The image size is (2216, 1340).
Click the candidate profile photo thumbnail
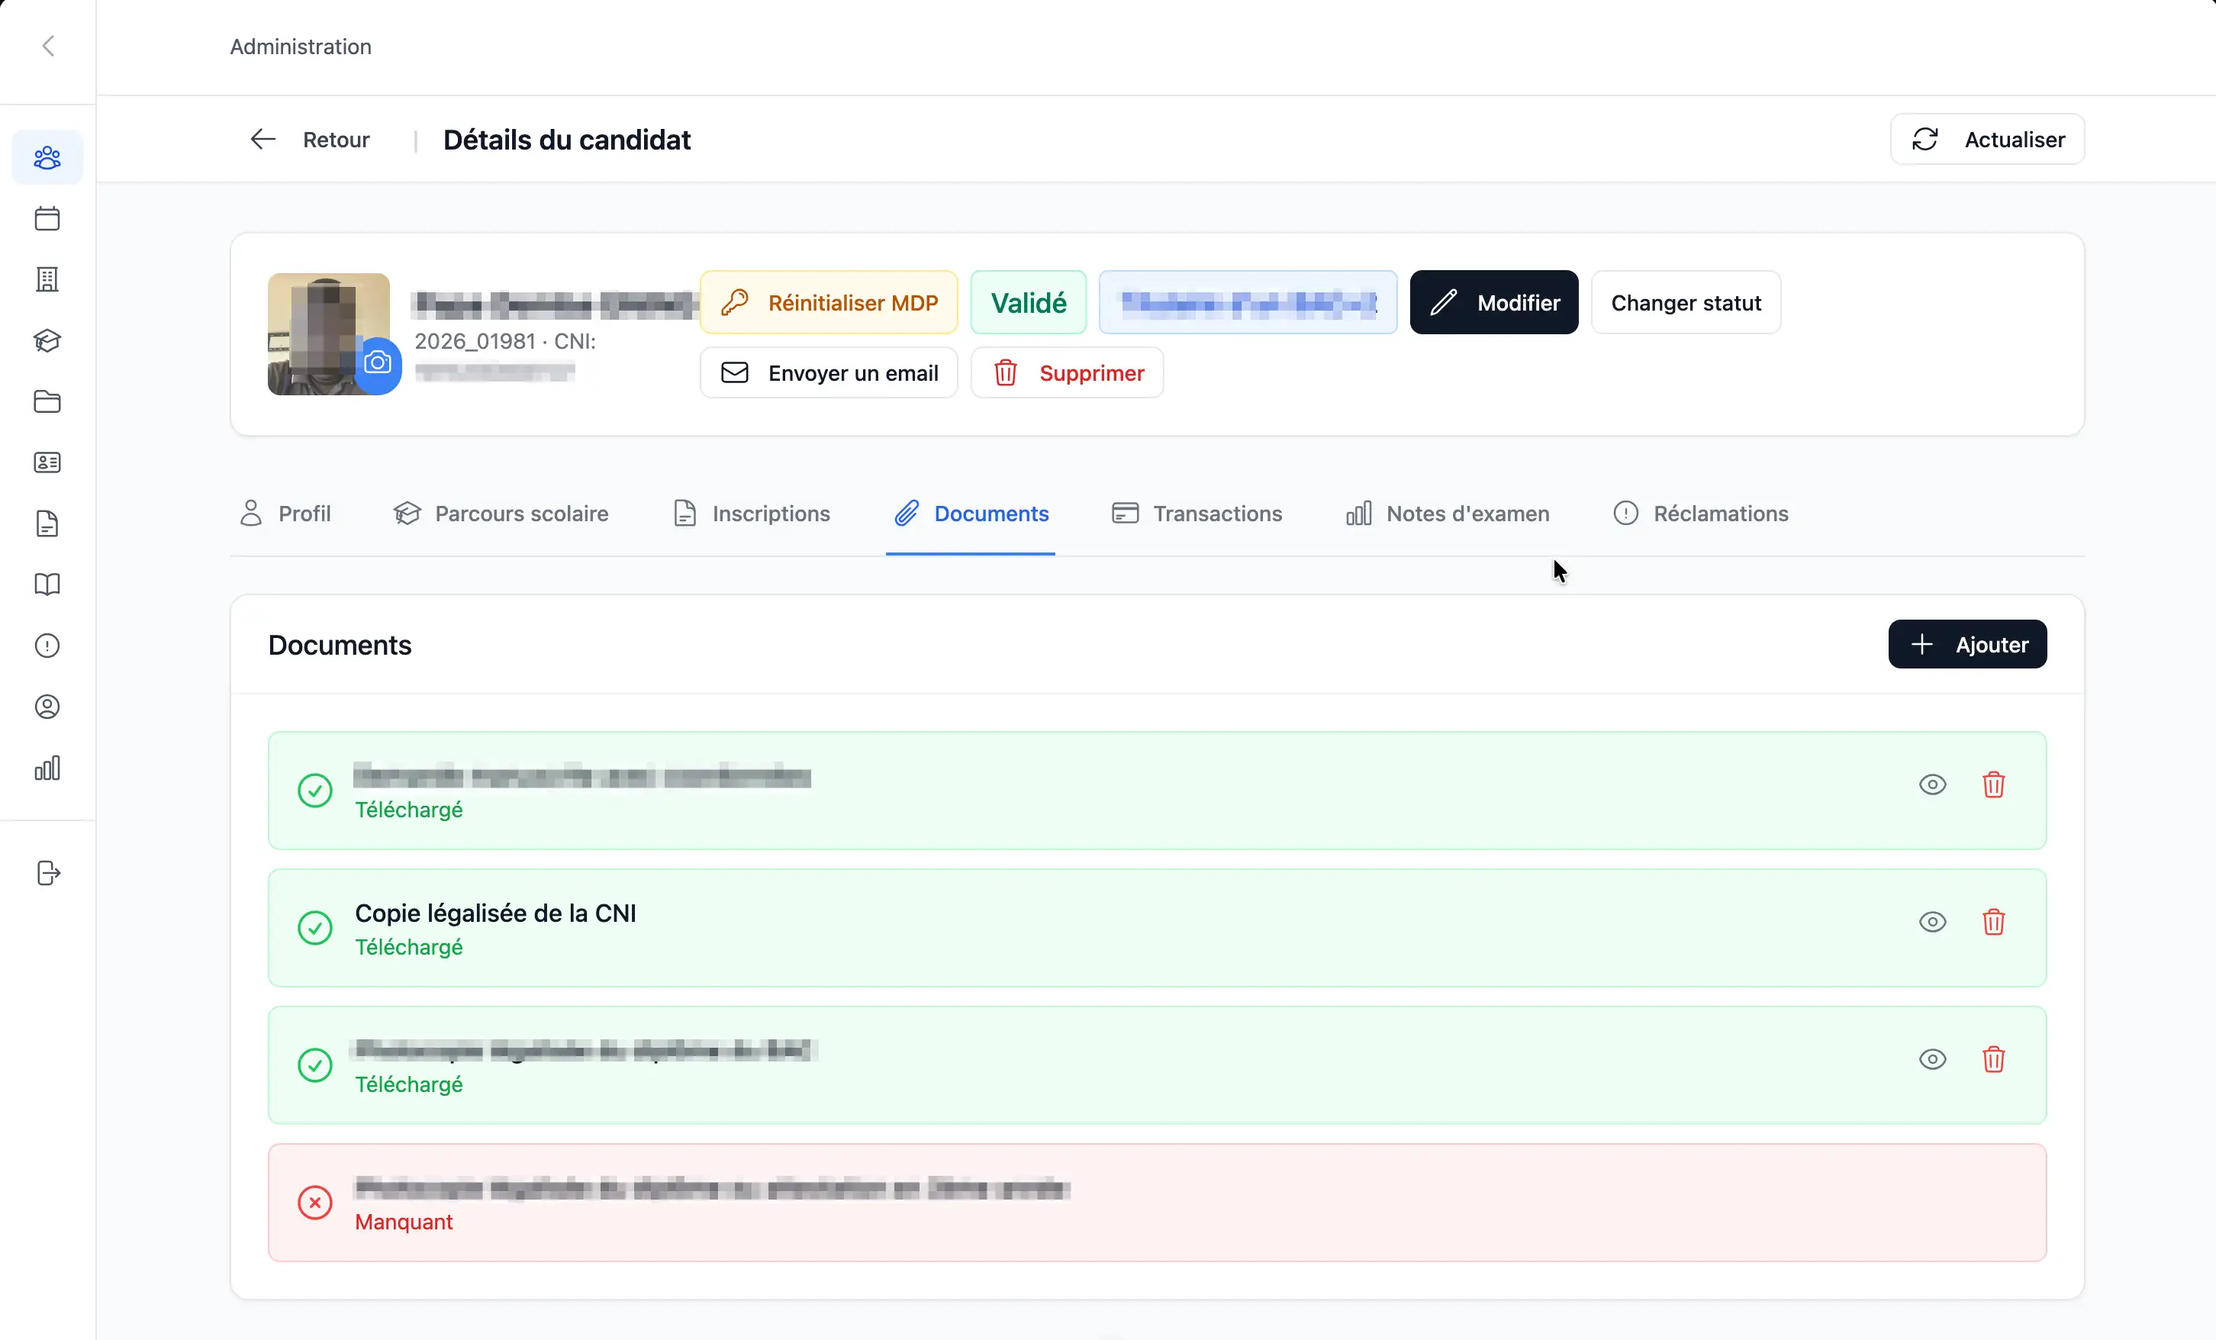click(328, 333)
